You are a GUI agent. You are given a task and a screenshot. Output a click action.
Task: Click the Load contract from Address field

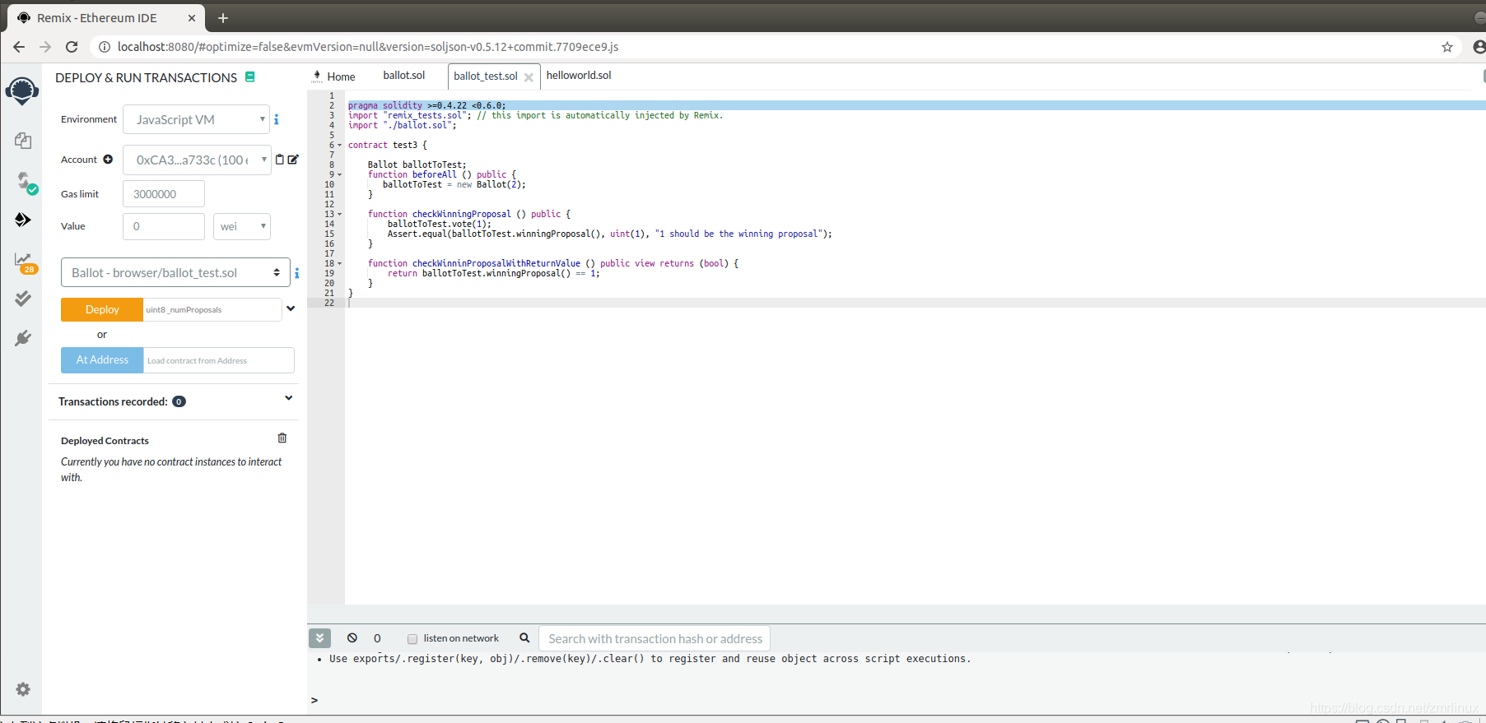coord(219,360)
